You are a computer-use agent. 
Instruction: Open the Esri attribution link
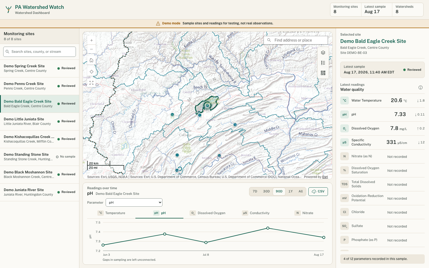coord(325,177)
